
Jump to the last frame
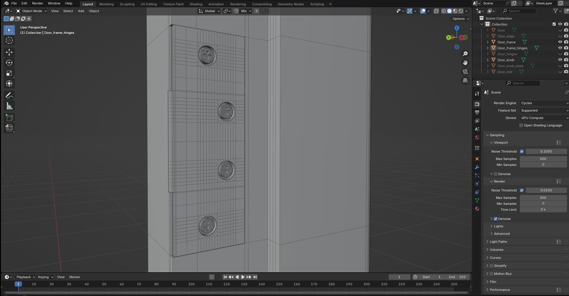[255, 277]
